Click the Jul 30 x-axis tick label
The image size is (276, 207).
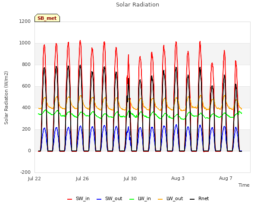[130, 179]
